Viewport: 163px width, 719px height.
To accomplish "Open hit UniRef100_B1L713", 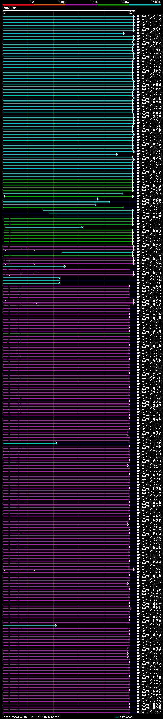I will coord(149,291).
